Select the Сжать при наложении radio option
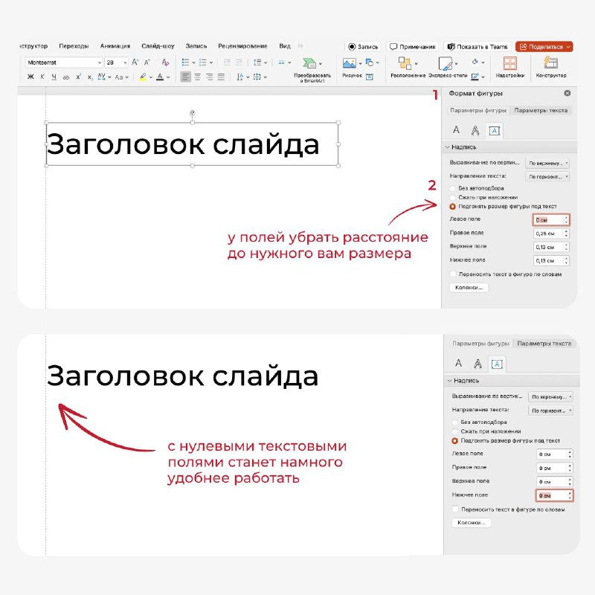The width and height of the screenshot is (595, 595). click(x=452, y=197)
